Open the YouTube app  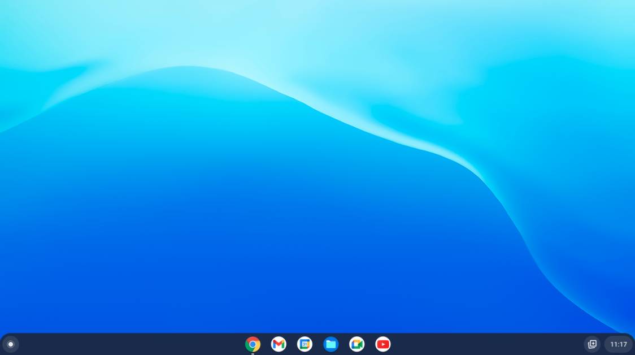pos(382,344)
